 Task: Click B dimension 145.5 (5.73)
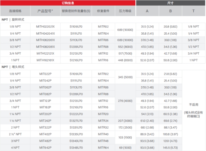170,148
